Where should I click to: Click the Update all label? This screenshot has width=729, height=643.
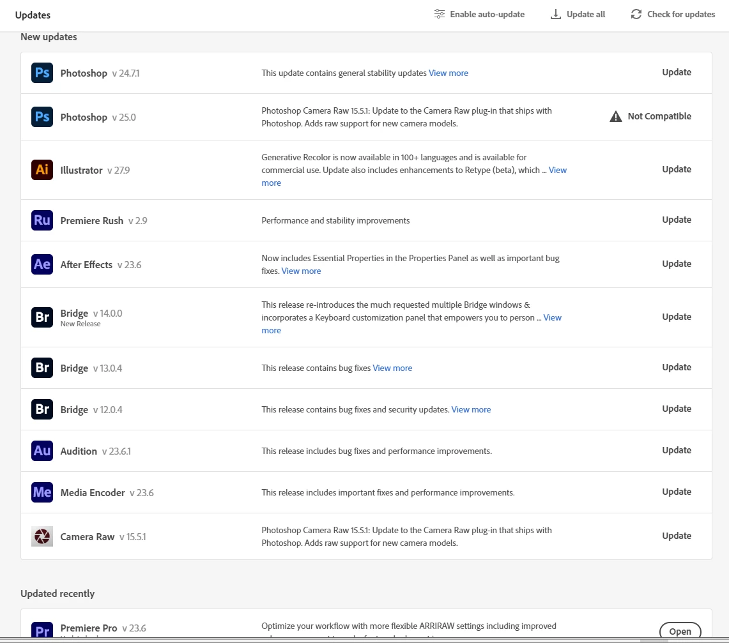(x=586, y=15)
